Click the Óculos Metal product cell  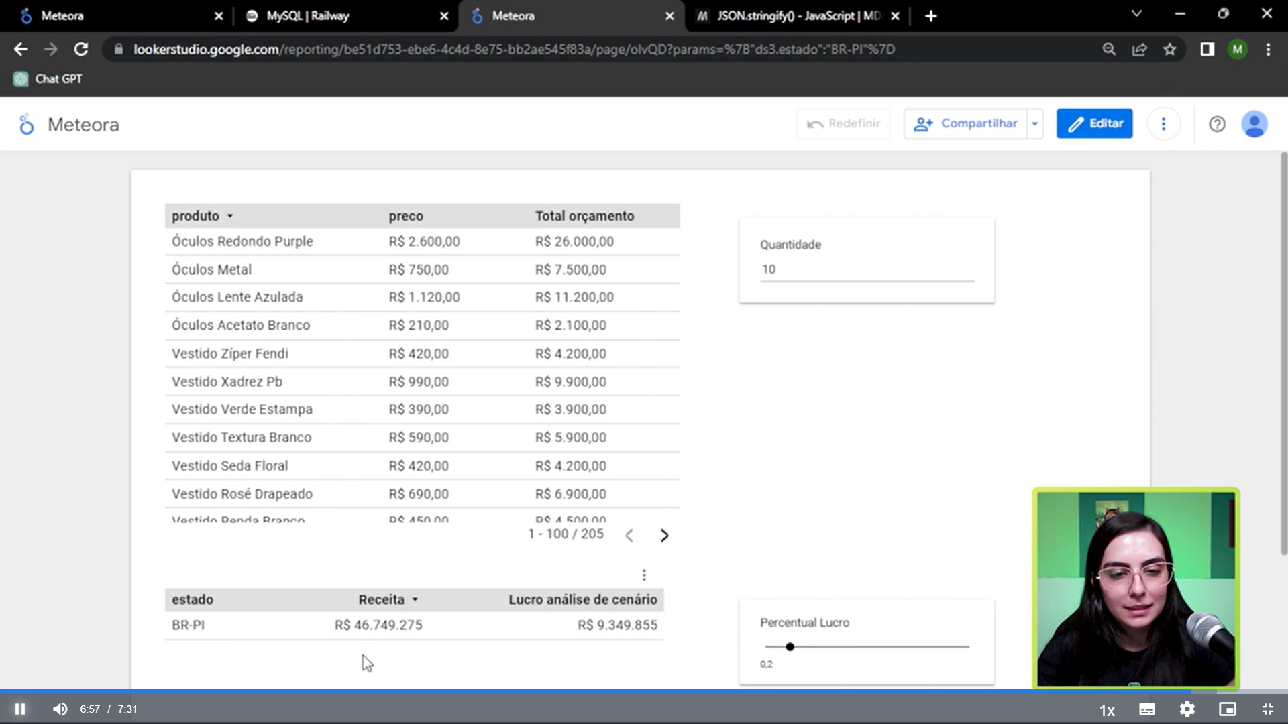211,269
